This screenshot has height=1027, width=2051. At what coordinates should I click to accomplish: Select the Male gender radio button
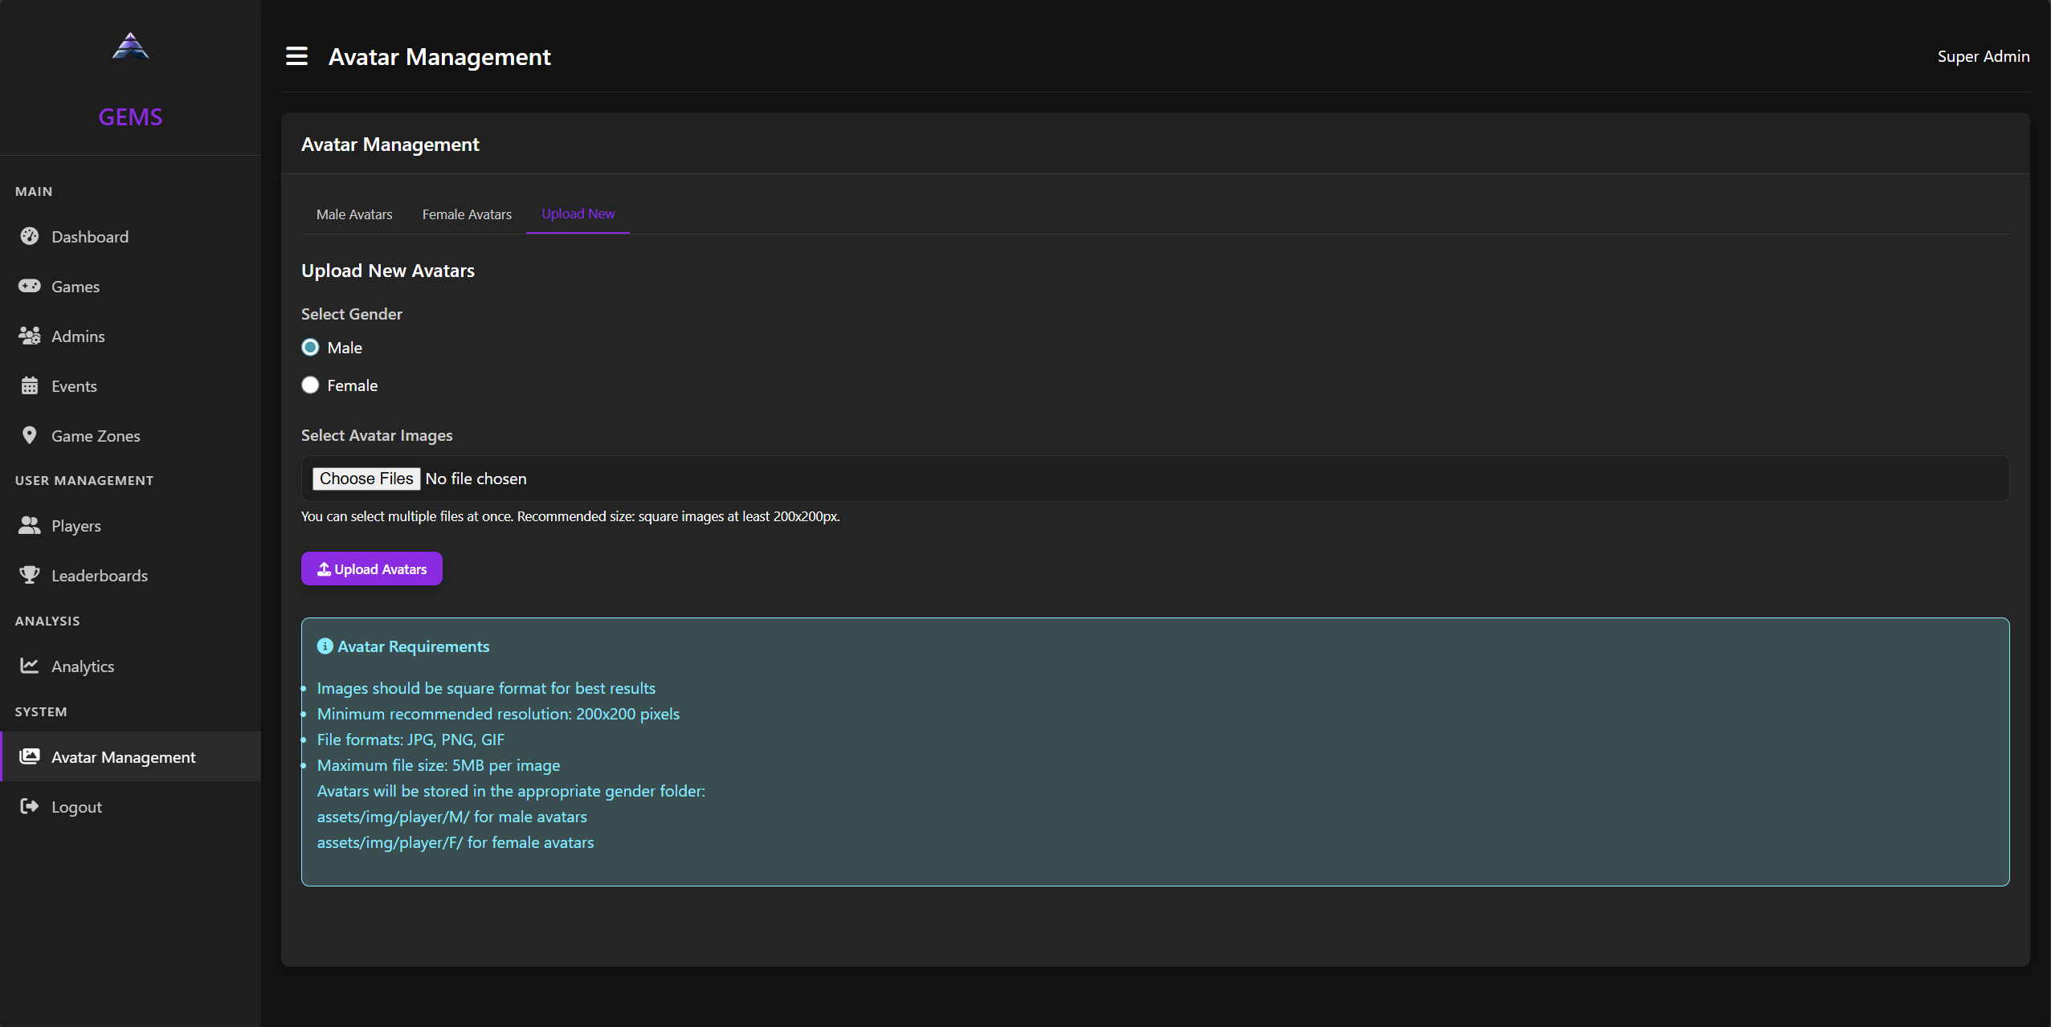(x=310, y=348)
